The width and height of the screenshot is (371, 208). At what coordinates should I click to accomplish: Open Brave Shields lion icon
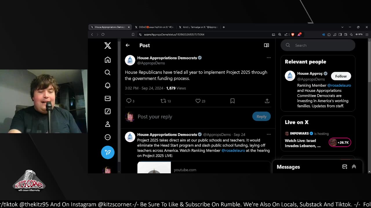coord(293,34)
